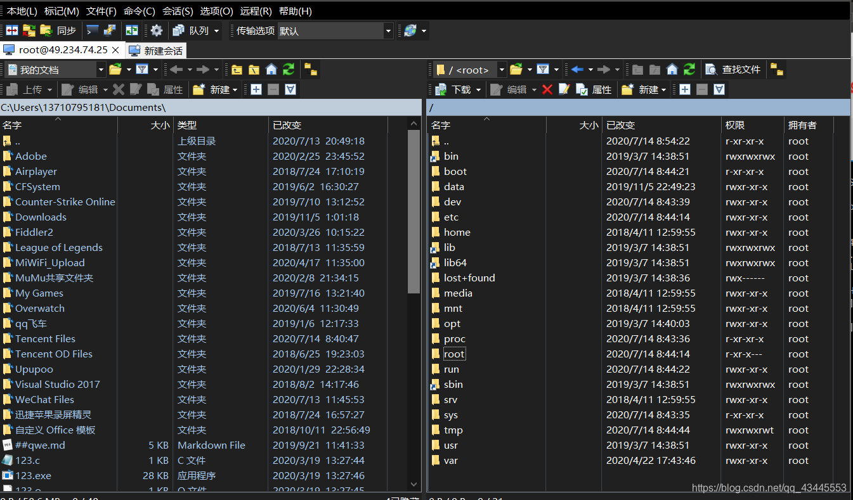Click the red X delete icon in remote toolbar

pyautogui.click(x=547, y=90)
